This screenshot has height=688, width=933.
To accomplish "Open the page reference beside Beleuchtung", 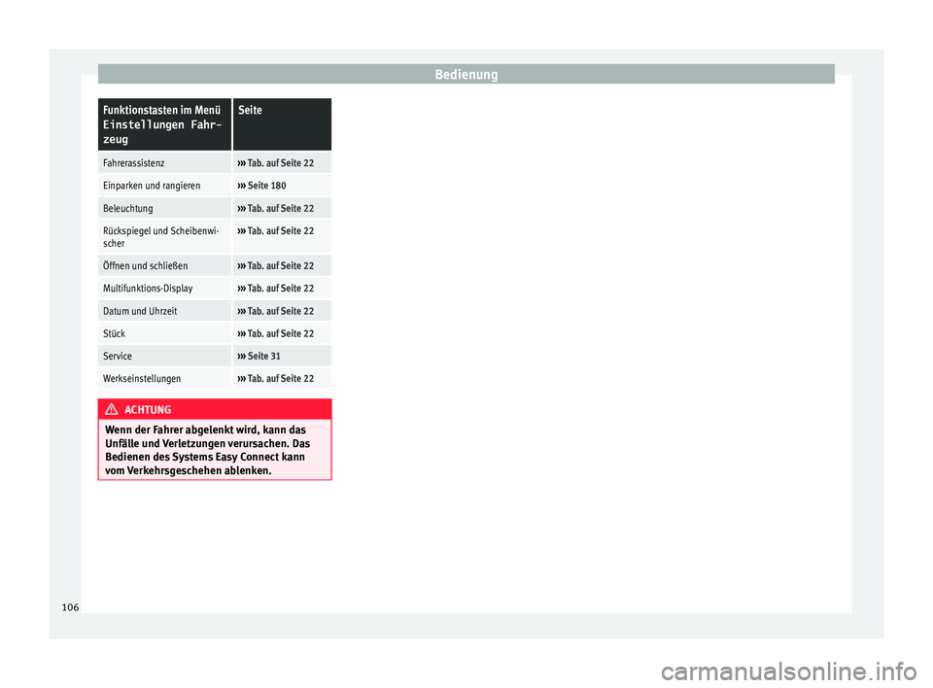I will coord(275,208).
